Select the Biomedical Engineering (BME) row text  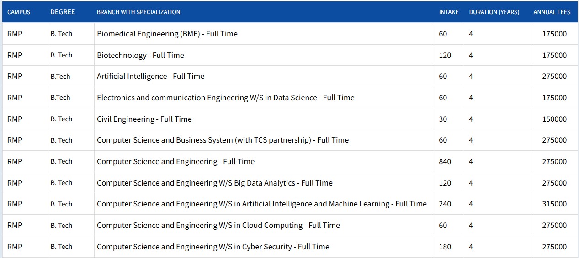167,34
